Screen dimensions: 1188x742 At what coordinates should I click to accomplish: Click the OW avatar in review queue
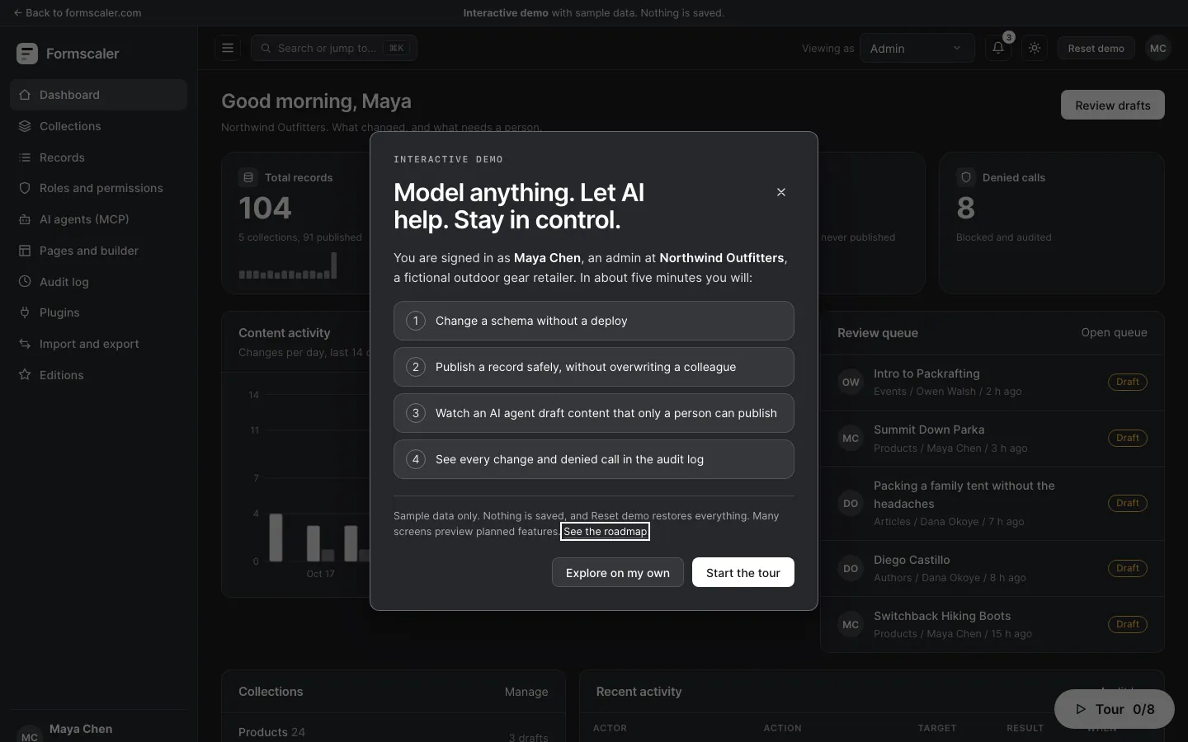click(851, 382)
